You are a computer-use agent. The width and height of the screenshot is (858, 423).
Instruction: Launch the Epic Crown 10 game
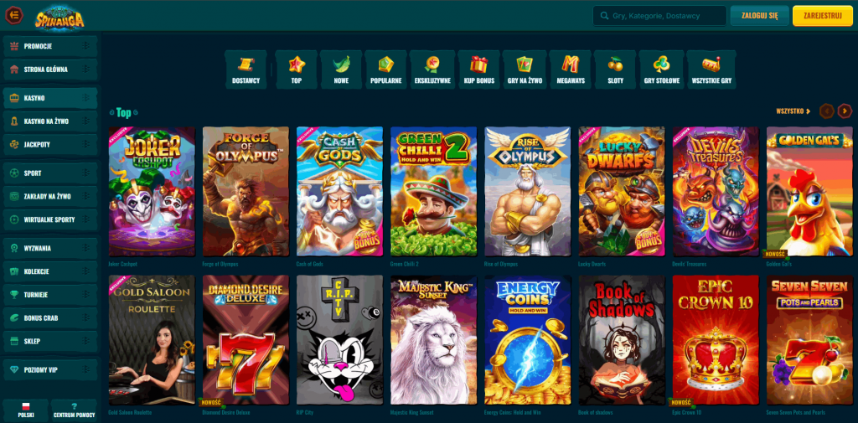tap(716, 340)
